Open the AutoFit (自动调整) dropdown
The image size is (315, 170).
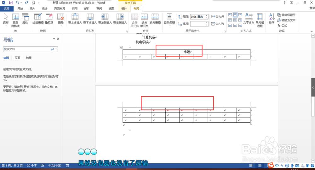click(x=169, y=20)
